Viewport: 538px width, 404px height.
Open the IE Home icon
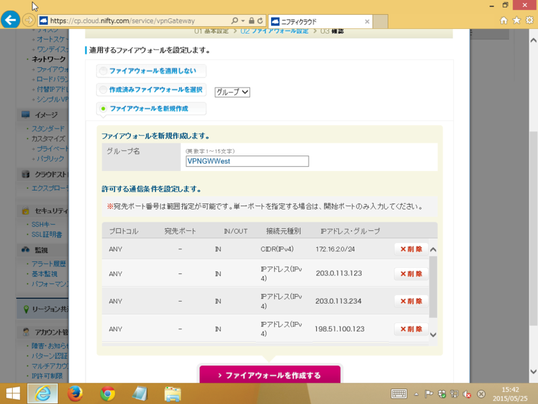504,20
